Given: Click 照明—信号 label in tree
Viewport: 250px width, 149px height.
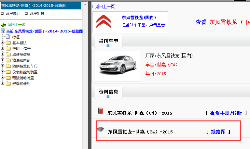Looking at the screenshot, I should click(21, 49).
